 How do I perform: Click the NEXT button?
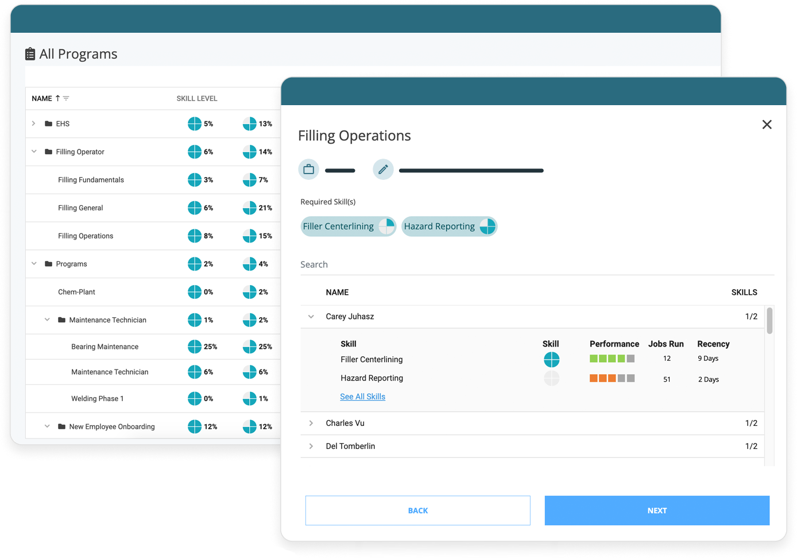[x=657, y=510]
